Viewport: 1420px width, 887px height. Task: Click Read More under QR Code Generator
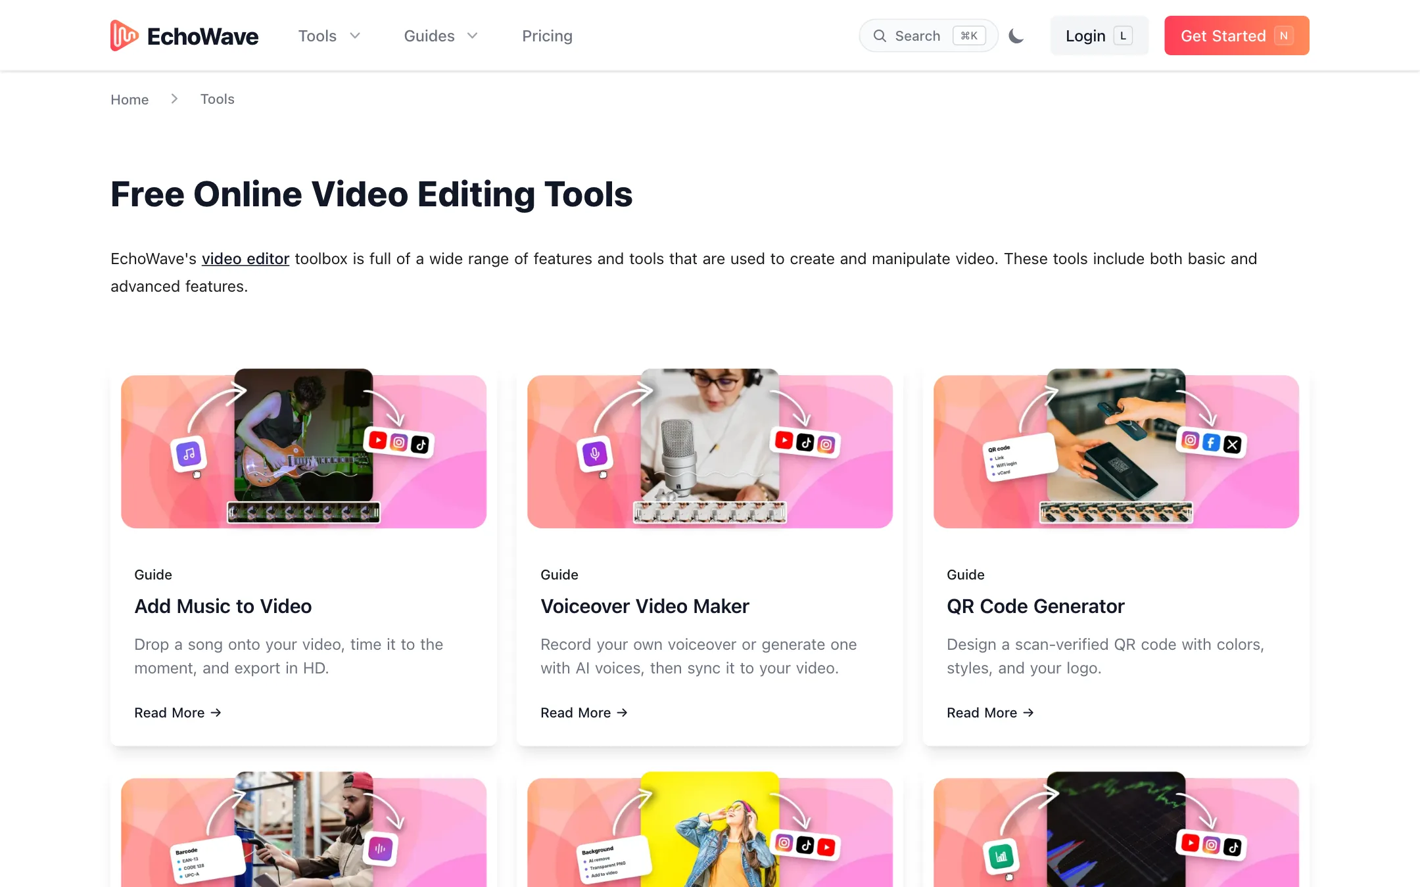click(x=990, y=713)
